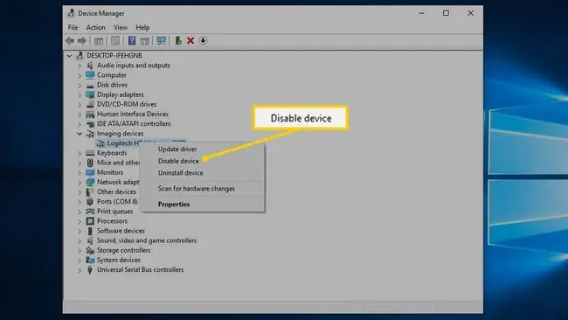Click the Audio inputs and outputs icon
The height and width of the screenshot is (320, 568).
pos(90,66)
